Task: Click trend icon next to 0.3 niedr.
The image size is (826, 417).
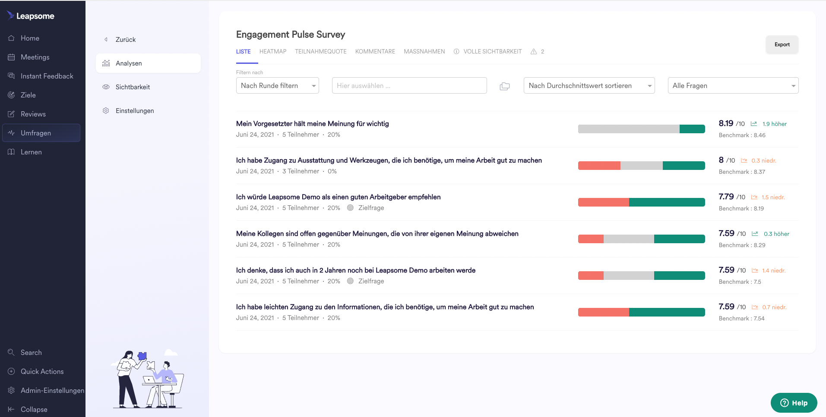Action: pyautogui.click(x=744, y=160)
